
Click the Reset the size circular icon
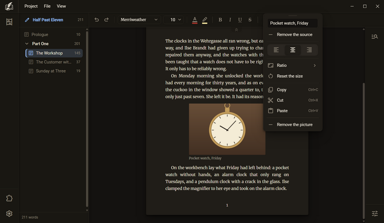(x=270, y=76)
